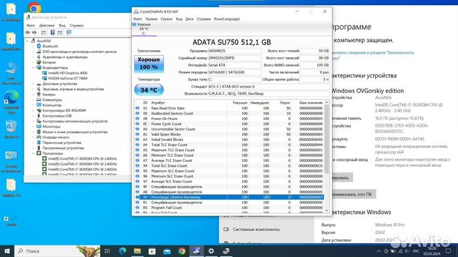
Task: Select the Компьютер category
Action: [52, 105]
